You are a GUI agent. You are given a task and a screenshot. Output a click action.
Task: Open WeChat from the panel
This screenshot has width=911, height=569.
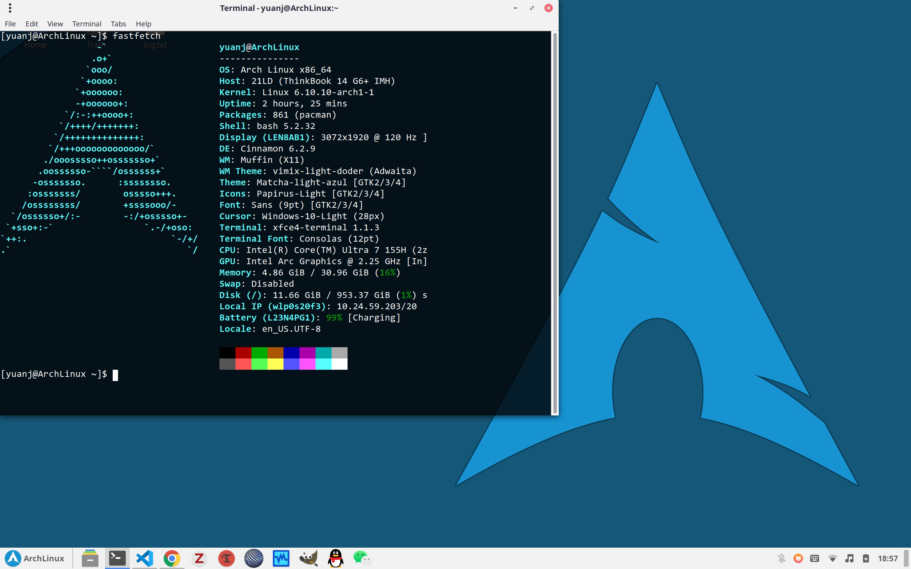[x=362, y=558]
